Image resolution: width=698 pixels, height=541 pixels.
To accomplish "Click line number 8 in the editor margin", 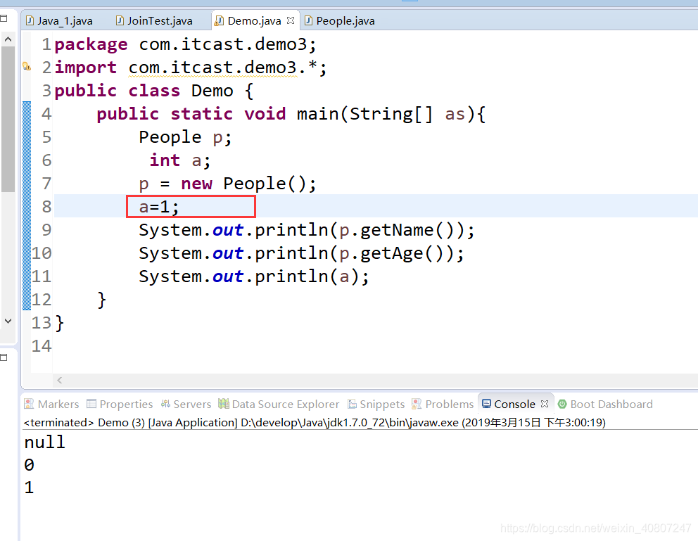I will 45,206.
